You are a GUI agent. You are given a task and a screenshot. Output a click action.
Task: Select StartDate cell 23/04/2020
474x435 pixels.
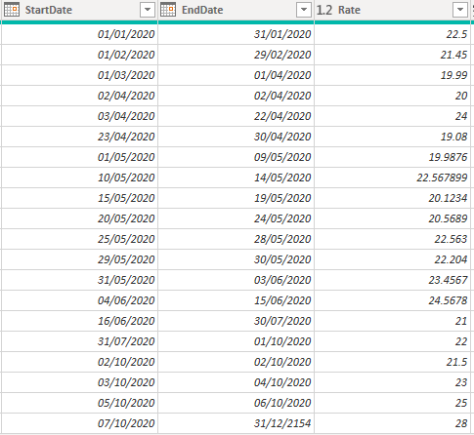tap(79, 137)
